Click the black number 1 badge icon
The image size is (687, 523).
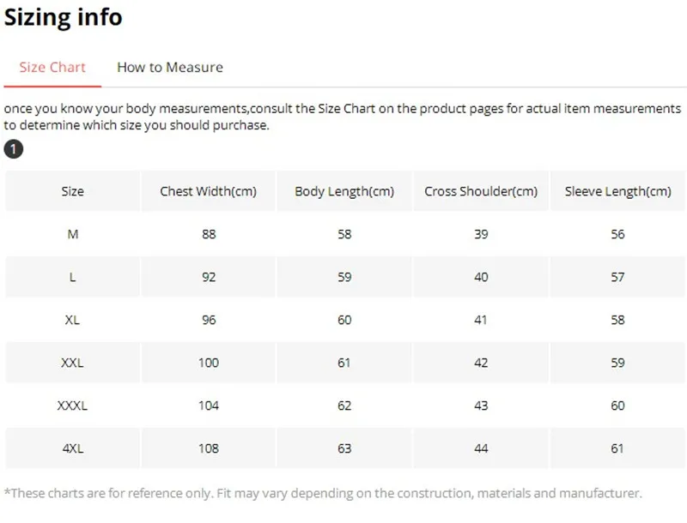click(x=14, y=150)
